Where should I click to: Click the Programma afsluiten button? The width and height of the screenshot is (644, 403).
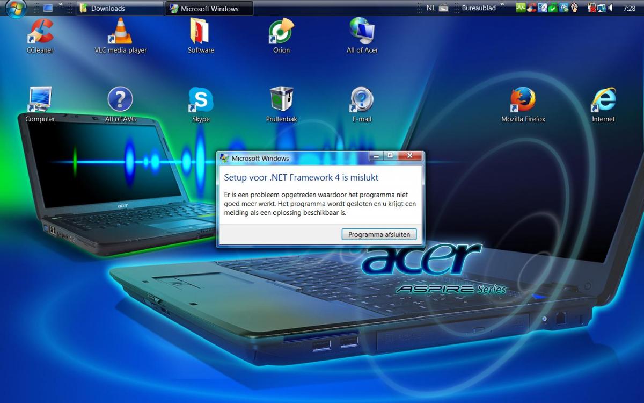[379, 234]
